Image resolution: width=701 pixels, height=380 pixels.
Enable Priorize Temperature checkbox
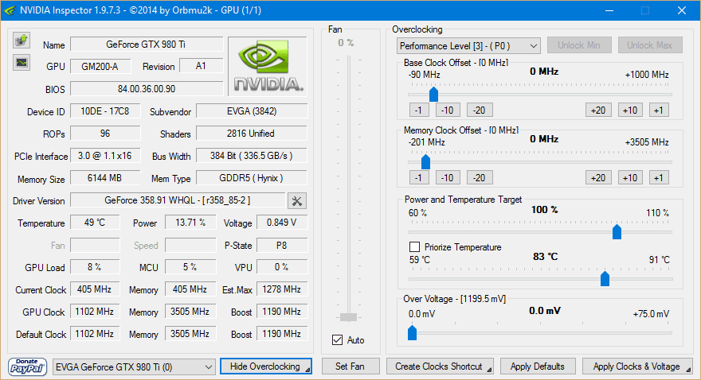[414, 246]
